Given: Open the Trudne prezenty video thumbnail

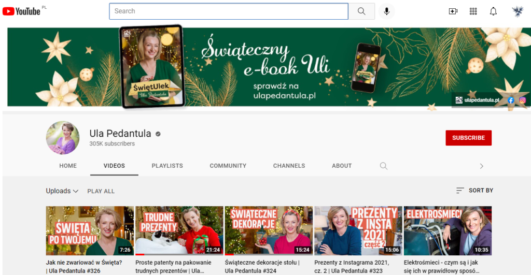Looking at the screenshot, I should pos(179,230).
